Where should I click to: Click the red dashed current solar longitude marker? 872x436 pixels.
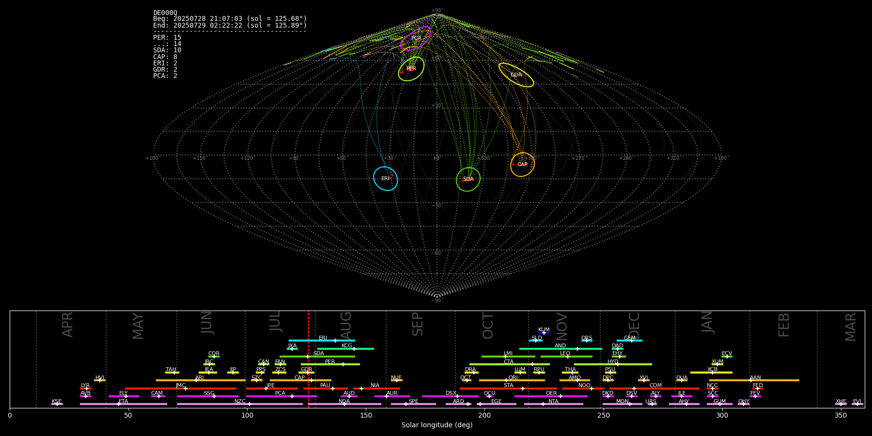(x=309, y=359)
